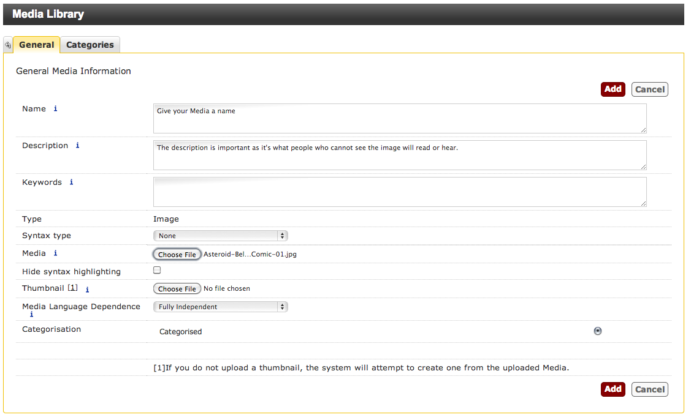Viewport: 691px width, 420px height.
Task: Click the small arrow icon left of General tab
Action: (x=8, y=45)
